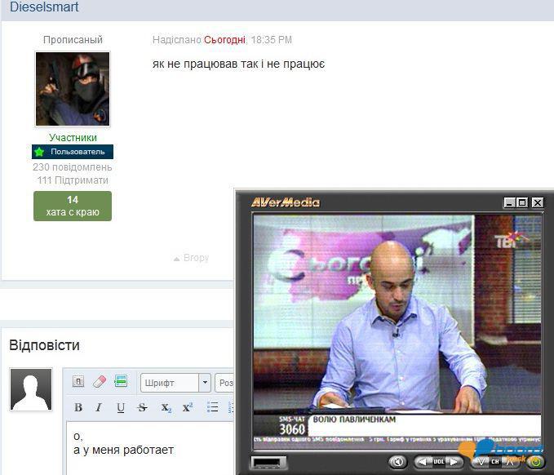The height and width of the screenshot is (475, 554).
Task: Click the eraser remove-format icon
Action: 100,381
